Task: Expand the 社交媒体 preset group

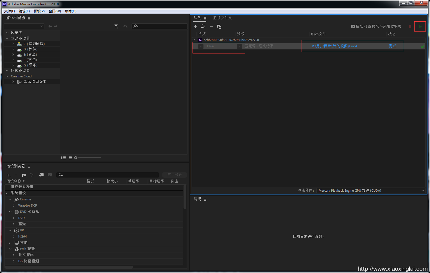Action: point(13,255)
